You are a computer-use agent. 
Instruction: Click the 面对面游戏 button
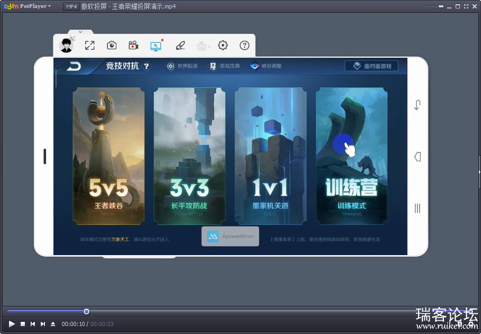pos(371,66)
